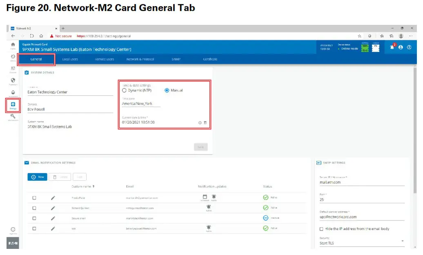Open the Environment icon in sidebar
423x255 pixels.
click(x=13, y=93)
